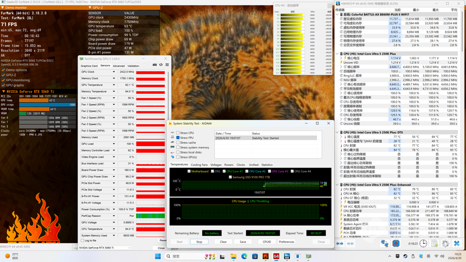466x262 pixels.
Task: Open AIDA64 Statistics tab
Action: [267, 165]
